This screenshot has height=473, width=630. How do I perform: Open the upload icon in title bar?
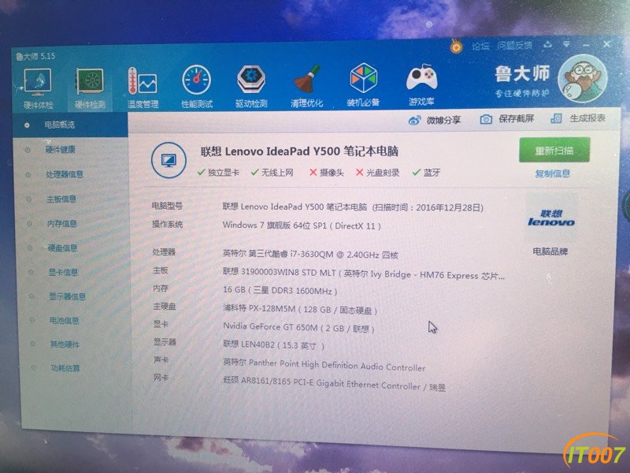tap(547, 44)
